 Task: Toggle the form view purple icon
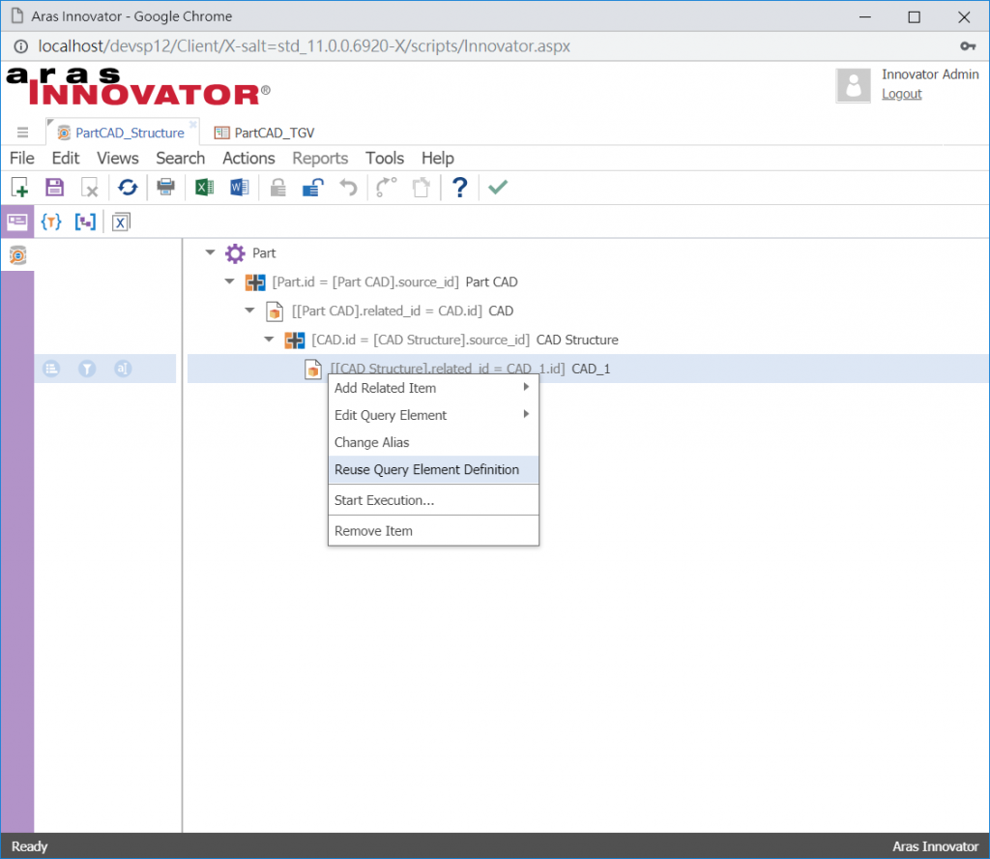pyautogui.click(x=17, y=222)
